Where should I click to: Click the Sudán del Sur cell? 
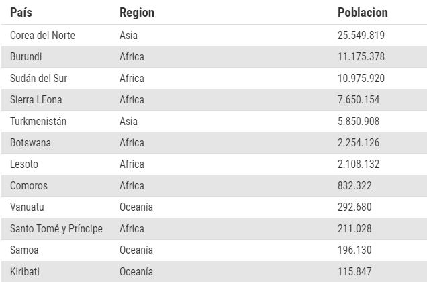click(38, 78)
